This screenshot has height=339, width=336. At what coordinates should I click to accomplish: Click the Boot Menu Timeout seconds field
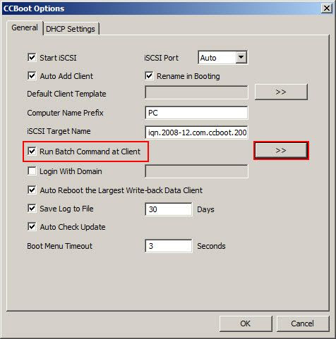click(169, 246)
